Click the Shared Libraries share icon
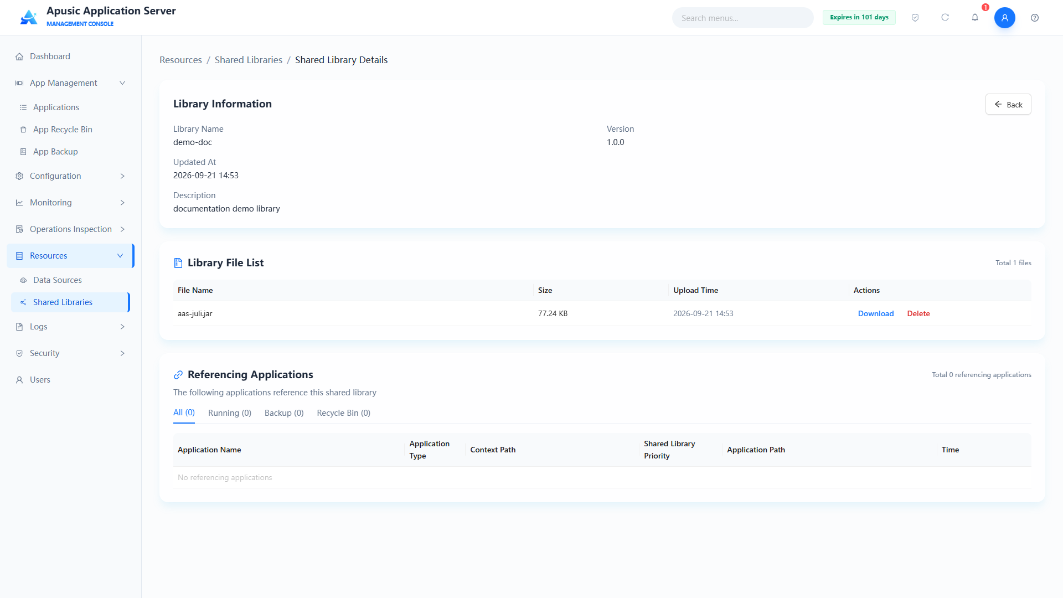This screenshot has width=1063, height=598. [x=23, y=302]
